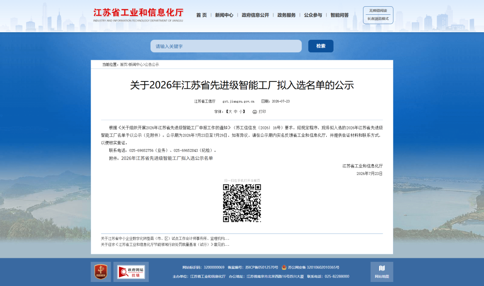This screenshot has height=286, width=484.
Task: Click the phone number 025-69652756（业务）
Action: (x=148, y=151)
